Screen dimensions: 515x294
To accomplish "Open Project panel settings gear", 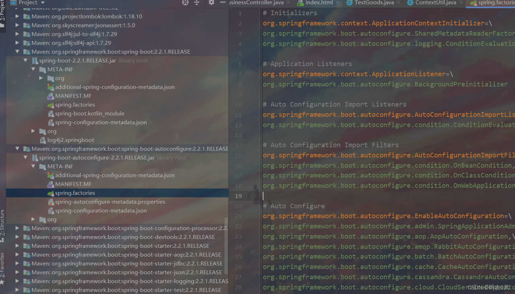I will pyautogui.click(x=211, y=2).
